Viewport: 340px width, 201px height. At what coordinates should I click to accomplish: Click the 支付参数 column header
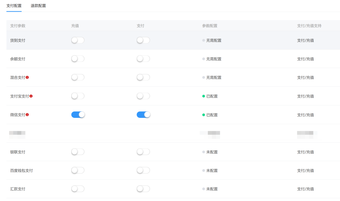click(x=18, y=26)
